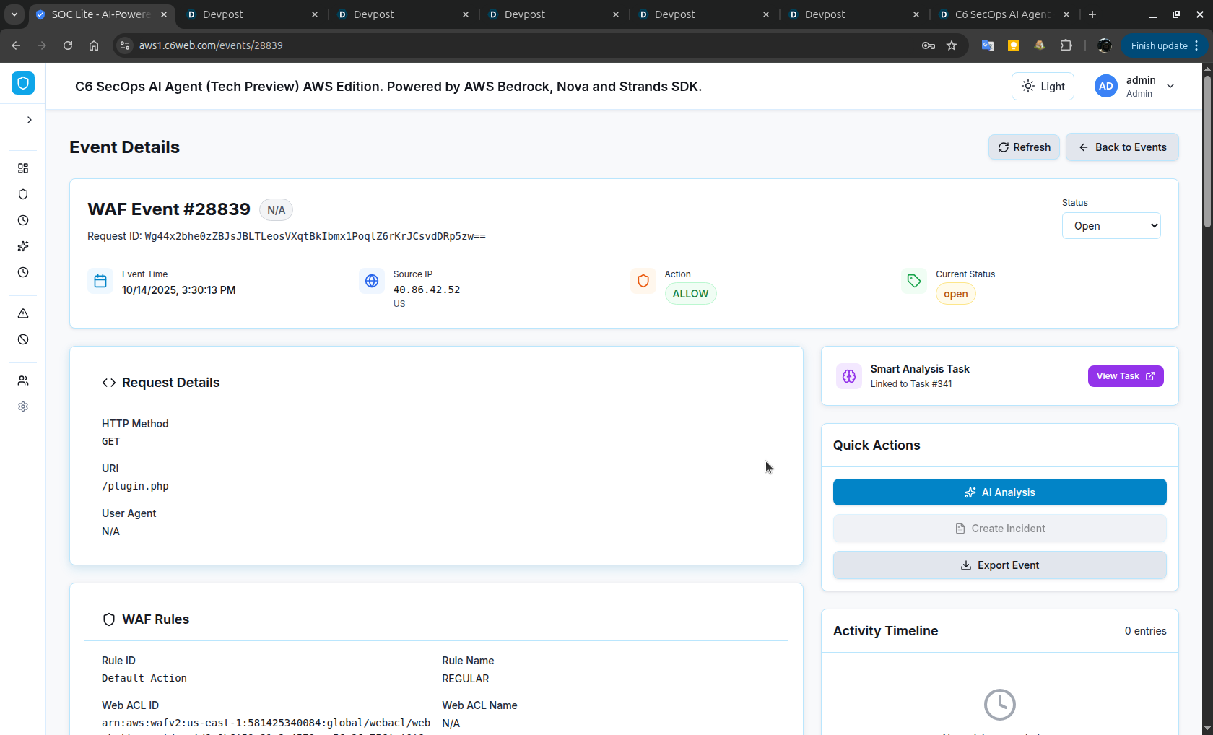Click the code brackets icon of Request Details
The height and width of the screenshot is (735, 1213).
click(x=109, y=383)
